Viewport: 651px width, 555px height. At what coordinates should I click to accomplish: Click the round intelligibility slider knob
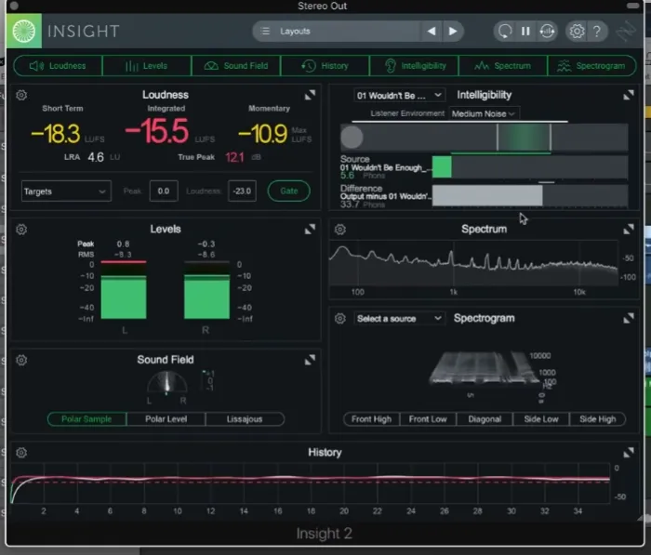point(352,137)
